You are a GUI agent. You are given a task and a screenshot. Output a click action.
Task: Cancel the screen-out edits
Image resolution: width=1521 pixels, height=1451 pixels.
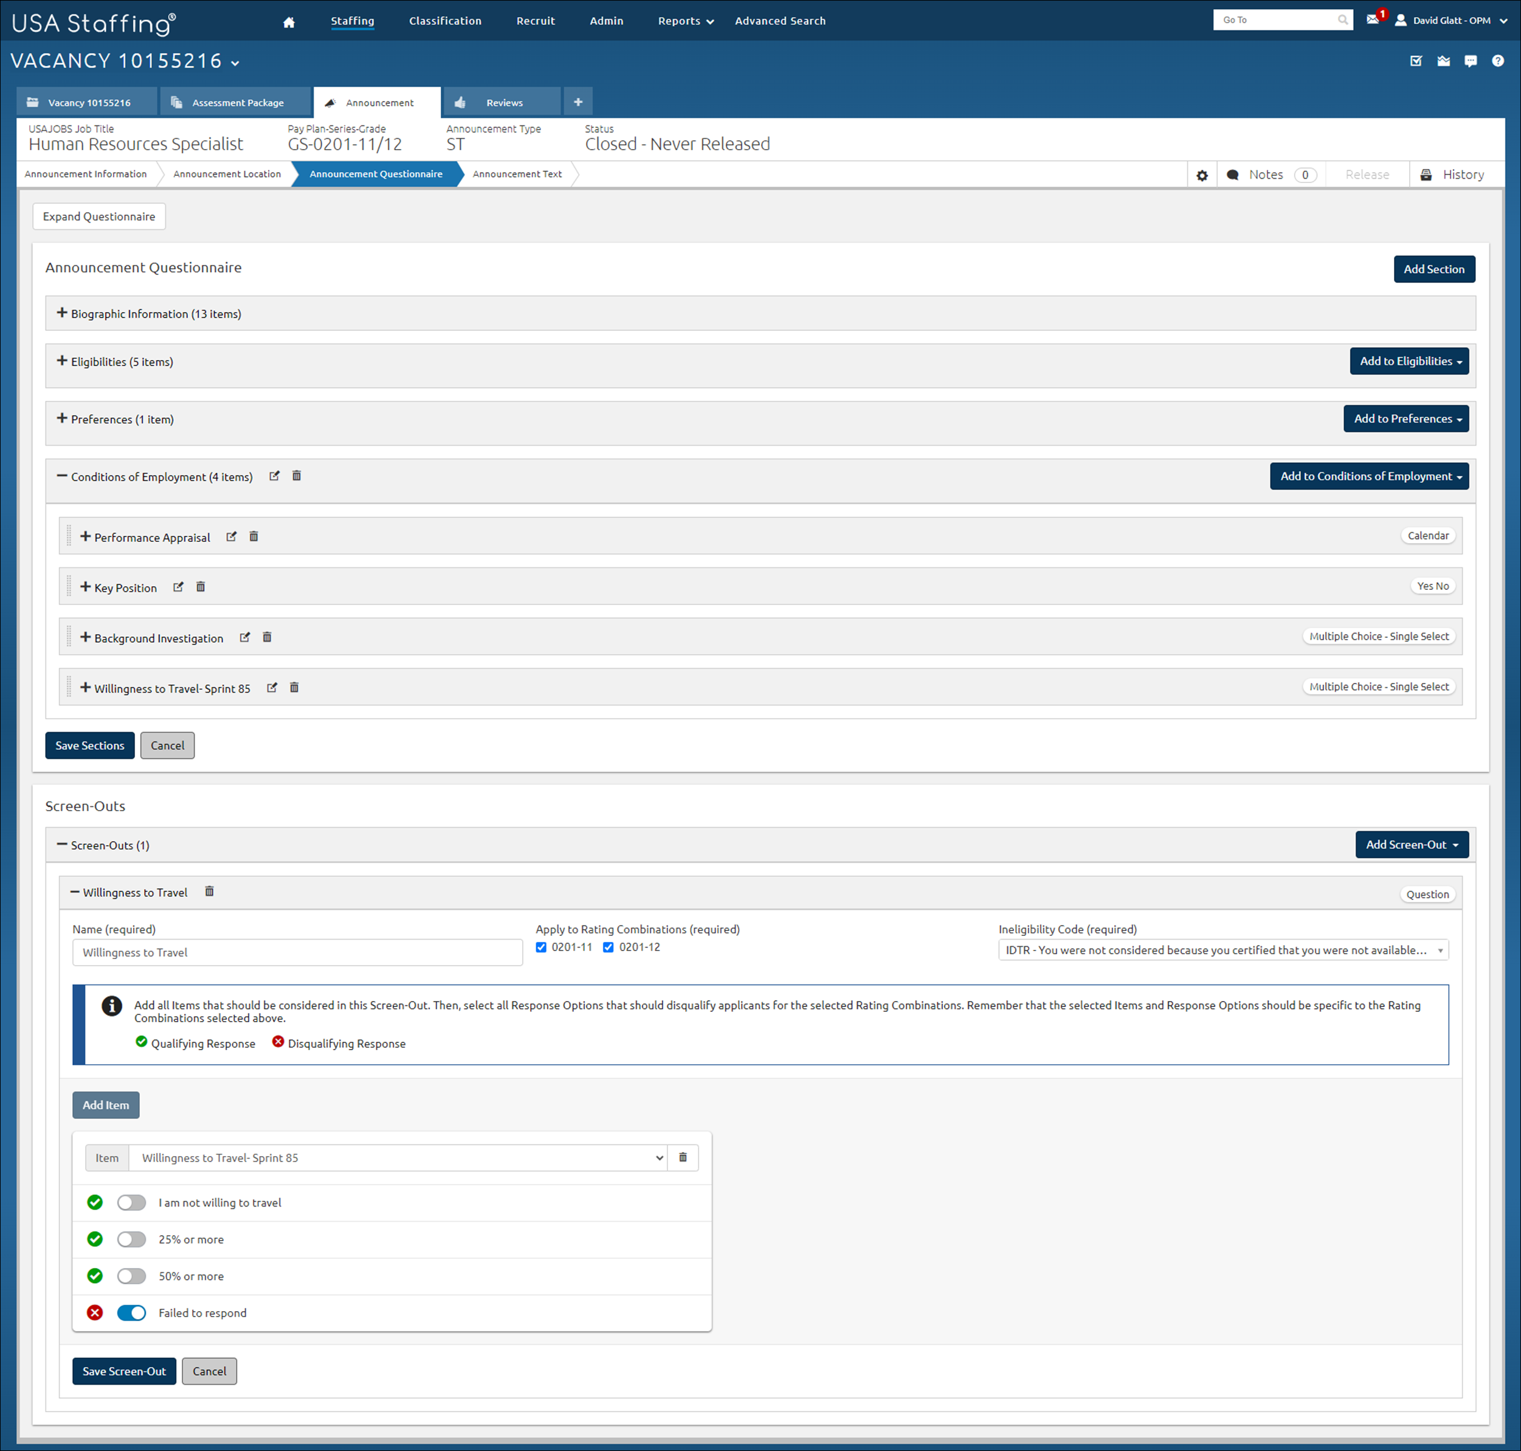[x=210, y=1371]
